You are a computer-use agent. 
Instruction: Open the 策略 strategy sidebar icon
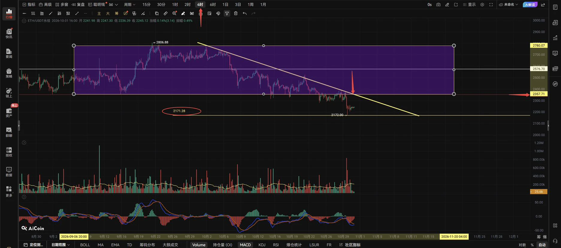coord(9,73)
